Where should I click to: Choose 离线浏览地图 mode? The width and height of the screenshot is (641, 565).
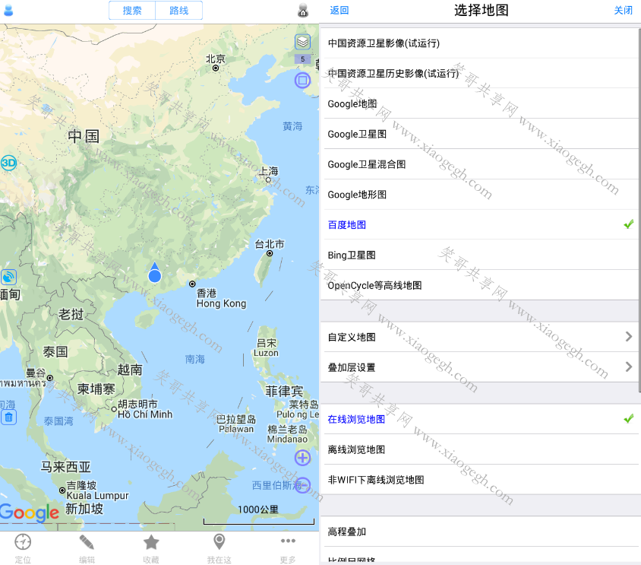[479, 449]
